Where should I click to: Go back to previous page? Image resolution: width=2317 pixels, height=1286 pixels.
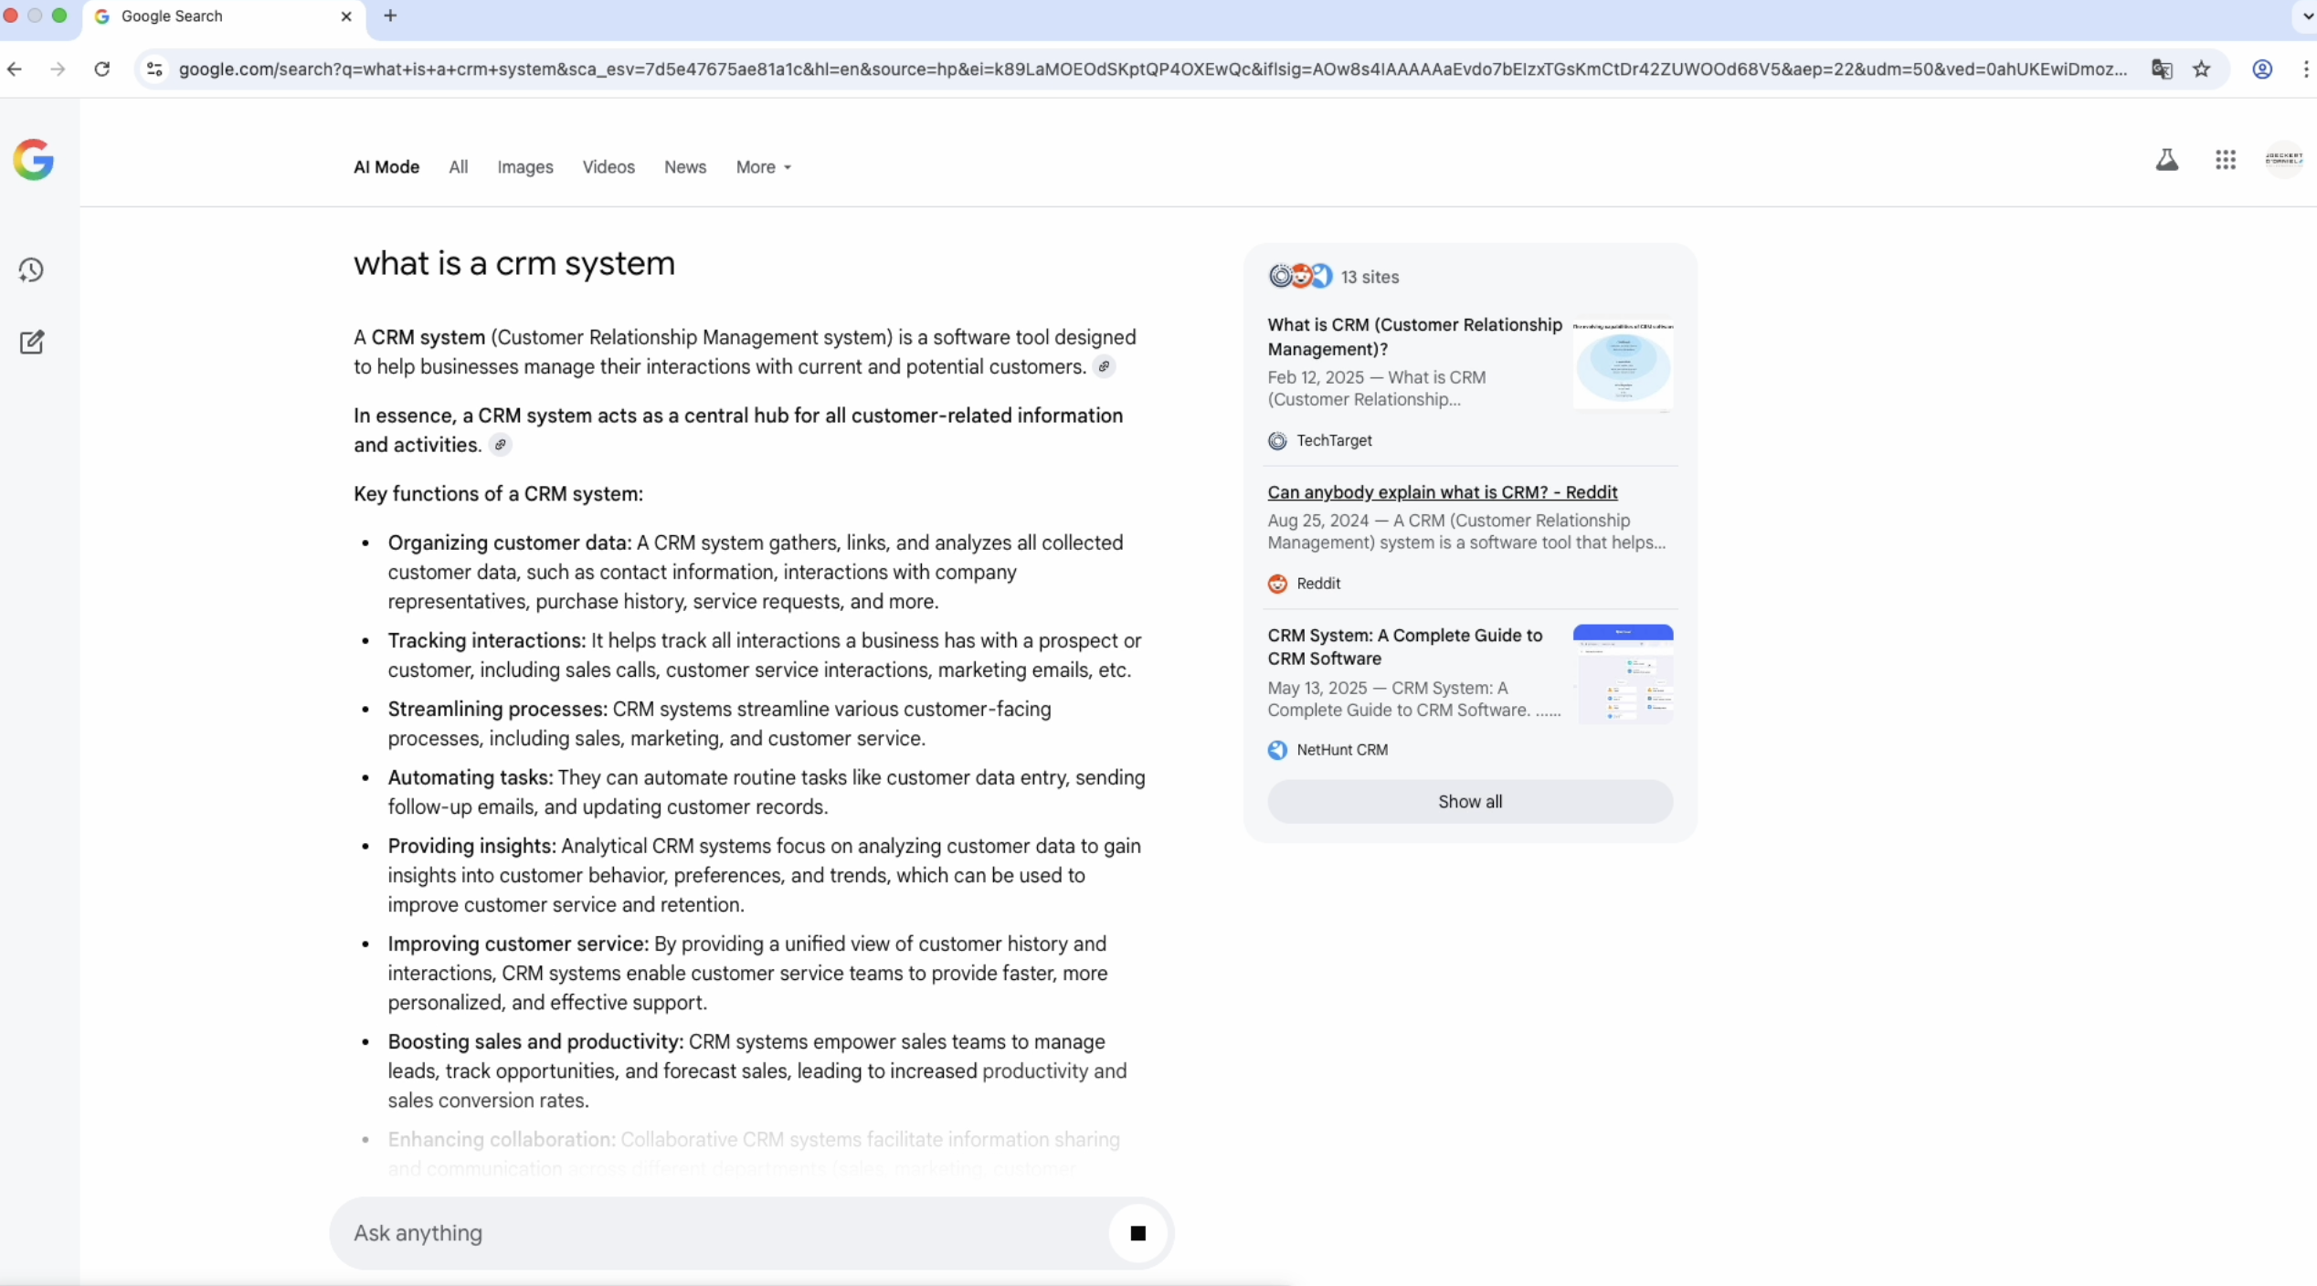pyautogui.click(x=15, y=69)
